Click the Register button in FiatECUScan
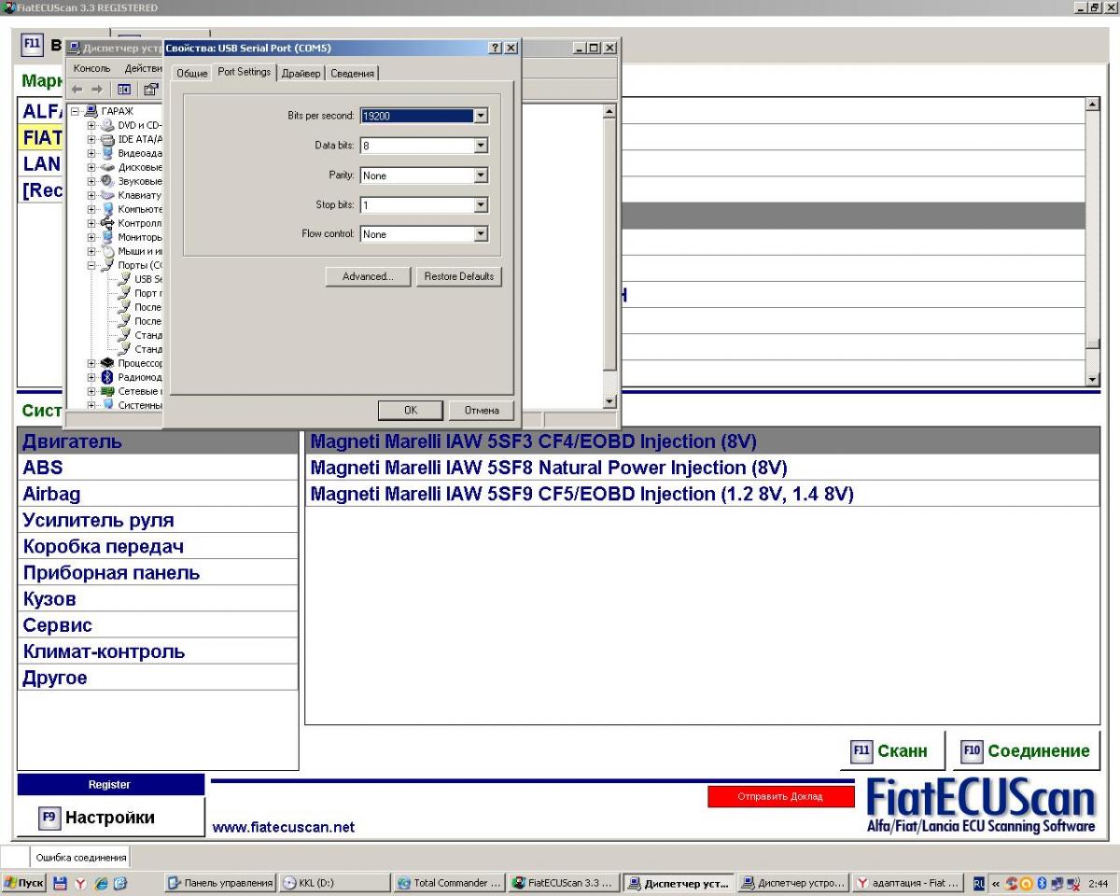 (110, 785)
